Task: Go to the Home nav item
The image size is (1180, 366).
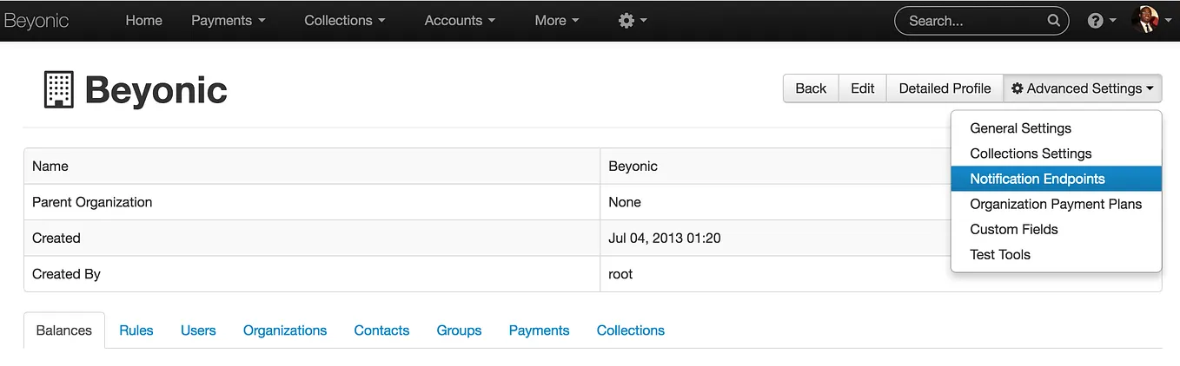Action: pos(143,20)
